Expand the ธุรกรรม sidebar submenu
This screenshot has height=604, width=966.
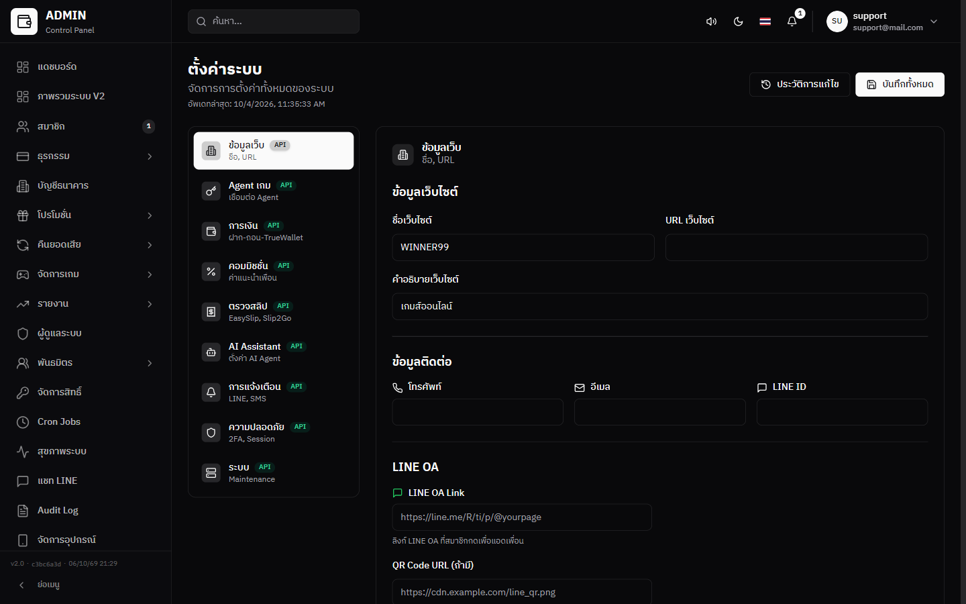(85, 156)
